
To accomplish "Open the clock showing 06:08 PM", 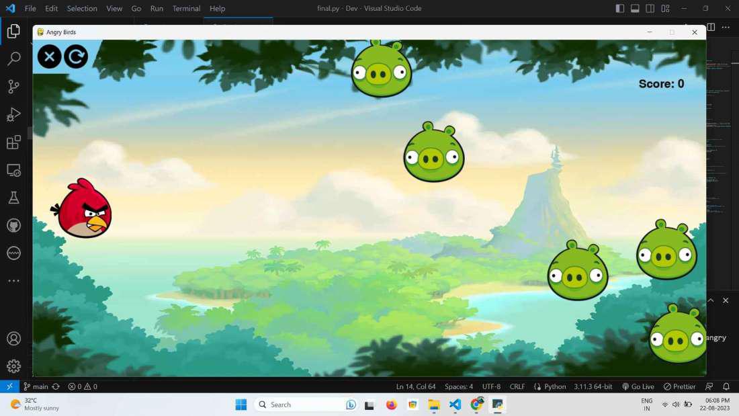I will [x=715, y=405].
